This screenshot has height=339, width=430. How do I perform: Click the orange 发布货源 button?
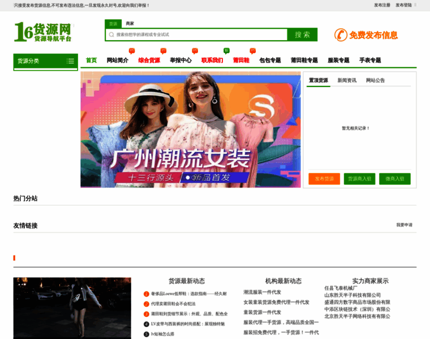pyautogui.click(x=324, y=179)
